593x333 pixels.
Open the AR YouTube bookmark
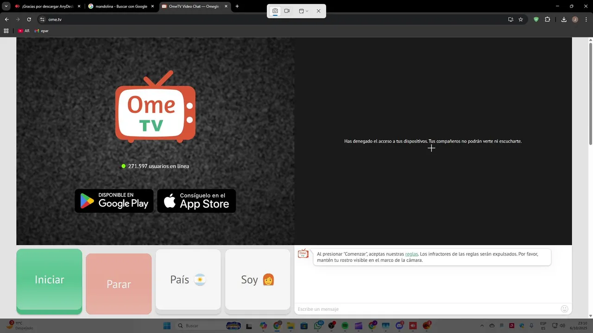(24, 31)
